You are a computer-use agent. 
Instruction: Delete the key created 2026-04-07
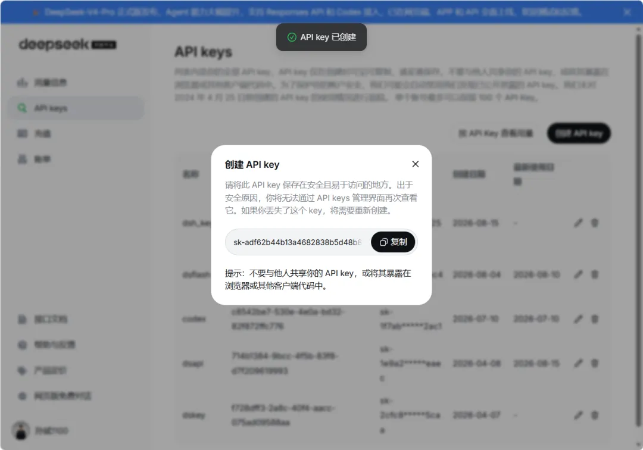pyautogui.click(x=594, y=415)
